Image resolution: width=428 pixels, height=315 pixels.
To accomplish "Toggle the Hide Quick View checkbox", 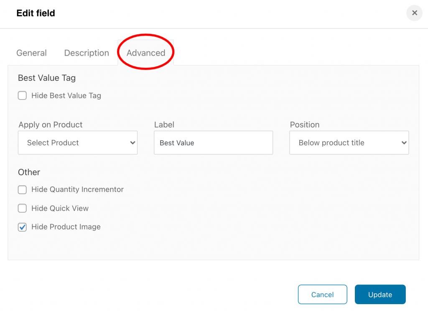I will pyautogui.click(x=23, y=208).
